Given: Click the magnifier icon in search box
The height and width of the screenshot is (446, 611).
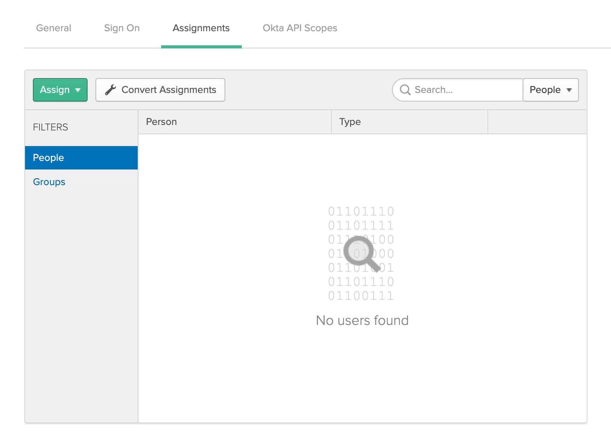Looking at the screenshot, I should 405,90.
